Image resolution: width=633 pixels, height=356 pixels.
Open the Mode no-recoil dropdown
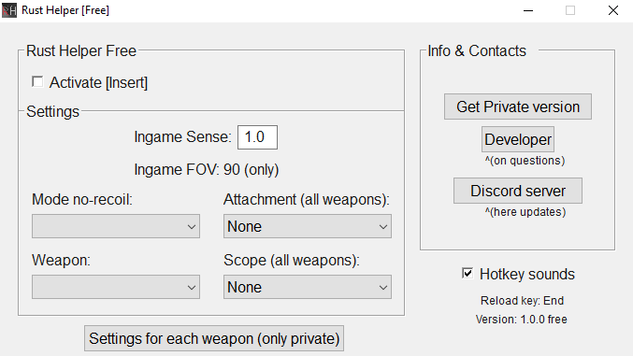point(116,226)
